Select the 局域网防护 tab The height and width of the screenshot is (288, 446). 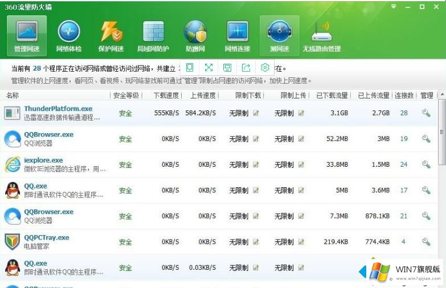tap(153, 36)
